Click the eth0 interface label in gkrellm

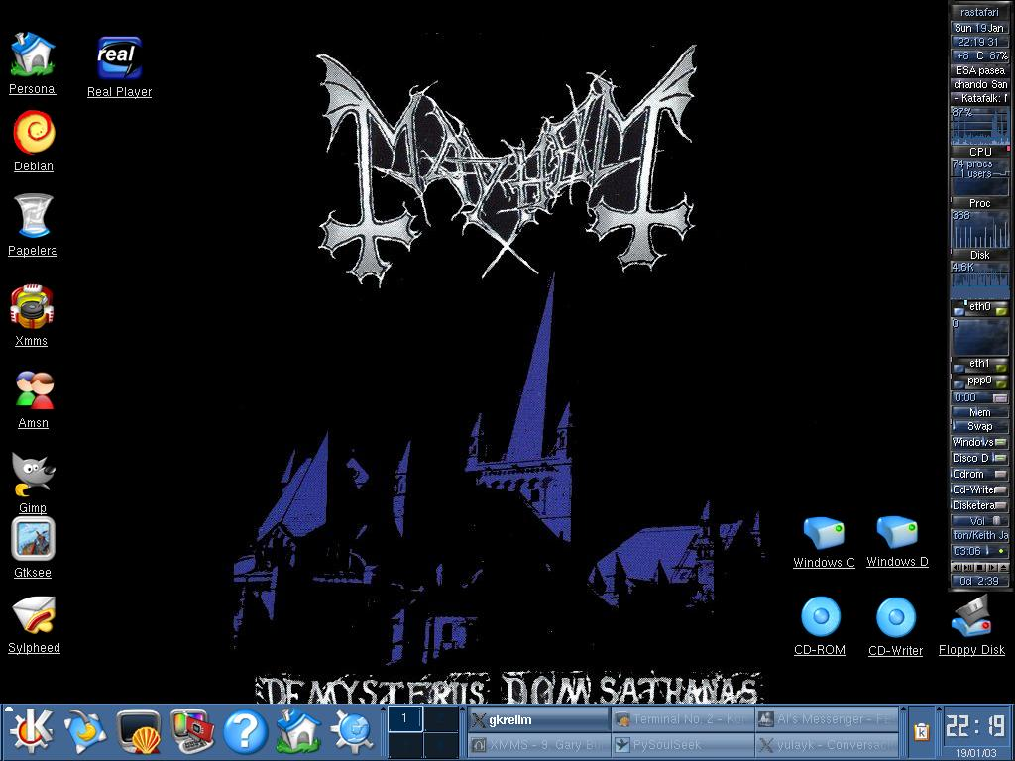(980, 307)
